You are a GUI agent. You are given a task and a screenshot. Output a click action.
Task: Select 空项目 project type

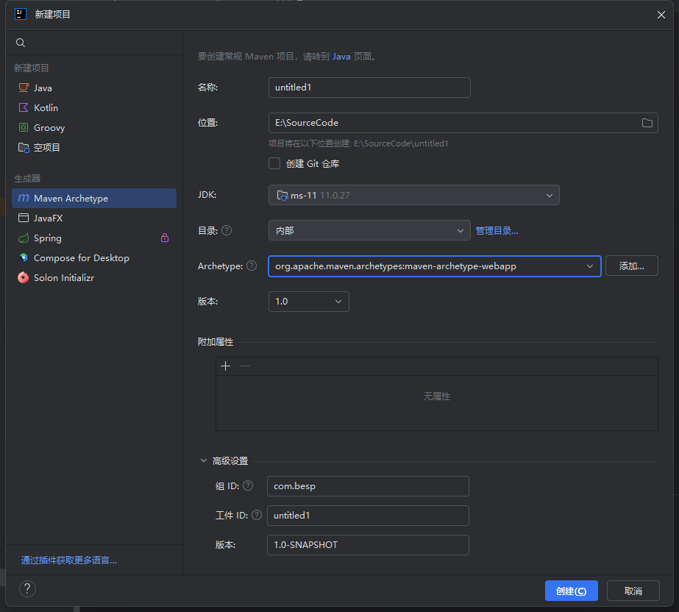pyautogui.click(x=94, y=147)
